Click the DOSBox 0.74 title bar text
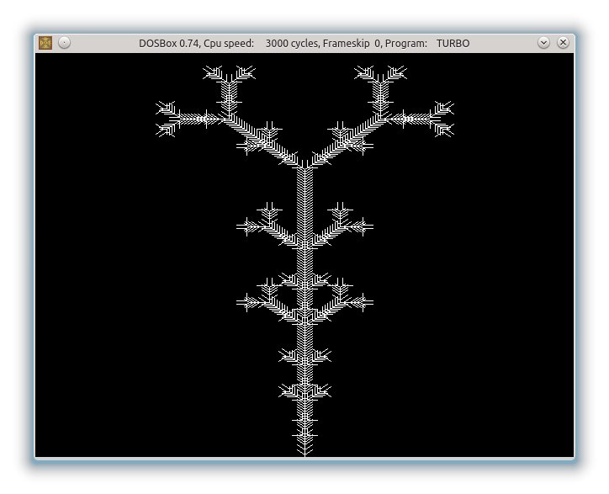Screen dimensions: 609x494 (x=304, y=43)
